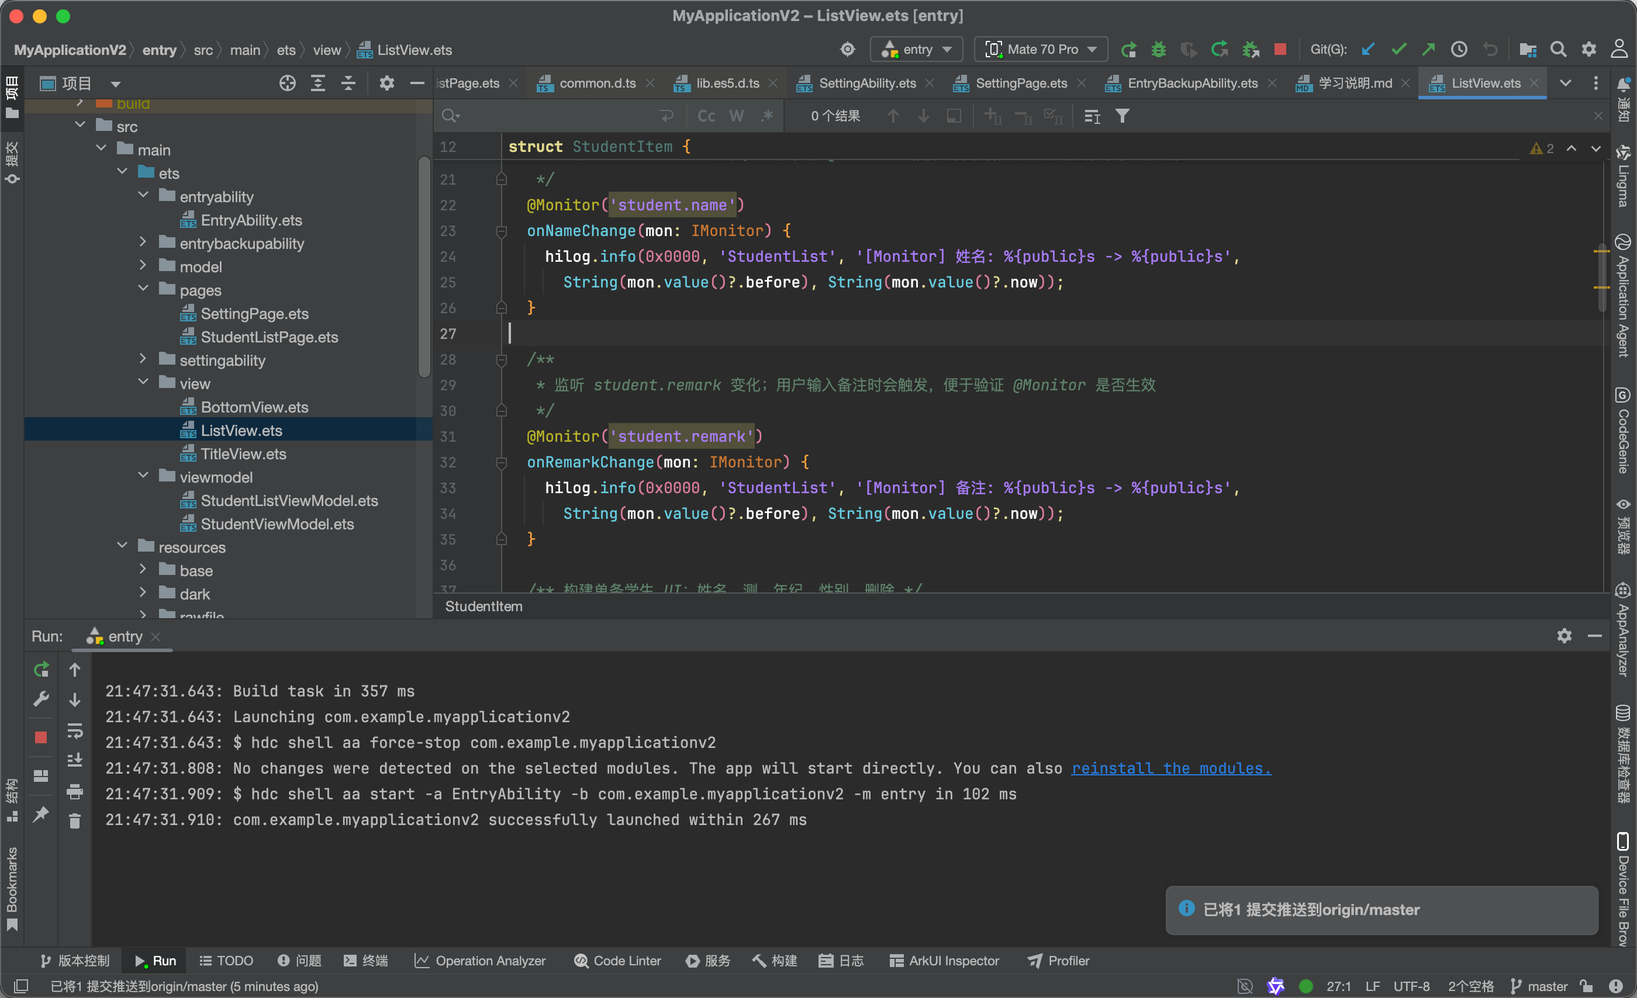Viewport: 1637px width, 998px height.
Task: Click the Debug bug icon in toolbar
Action: [x=1158, y=50]
